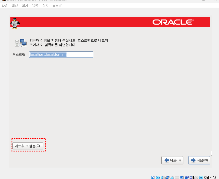219x179 pixels.
Task: Click the Tux penguin logo in the banner
Action: 15,23
